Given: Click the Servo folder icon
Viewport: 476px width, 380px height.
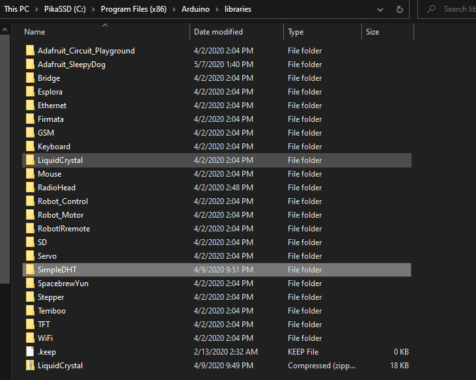Looking at the screenshot, I should (30, 256).
